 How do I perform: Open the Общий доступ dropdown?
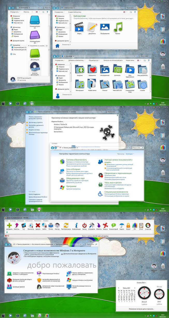[94, 60]
